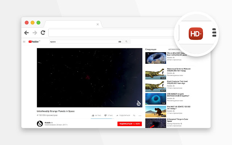The height and width of the screenshot is (145, 232).
Task: Close the open browser tab
Action: (x=98, y=24)
